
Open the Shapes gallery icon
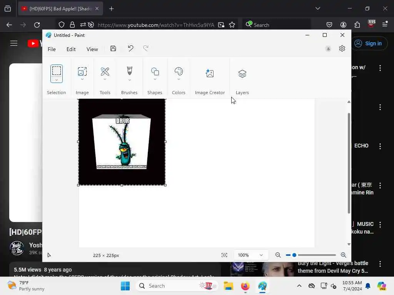pos(155,71)
